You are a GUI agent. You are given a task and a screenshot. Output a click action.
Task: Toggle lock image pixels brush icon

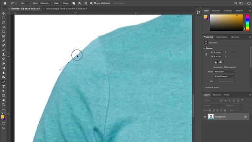213,110
